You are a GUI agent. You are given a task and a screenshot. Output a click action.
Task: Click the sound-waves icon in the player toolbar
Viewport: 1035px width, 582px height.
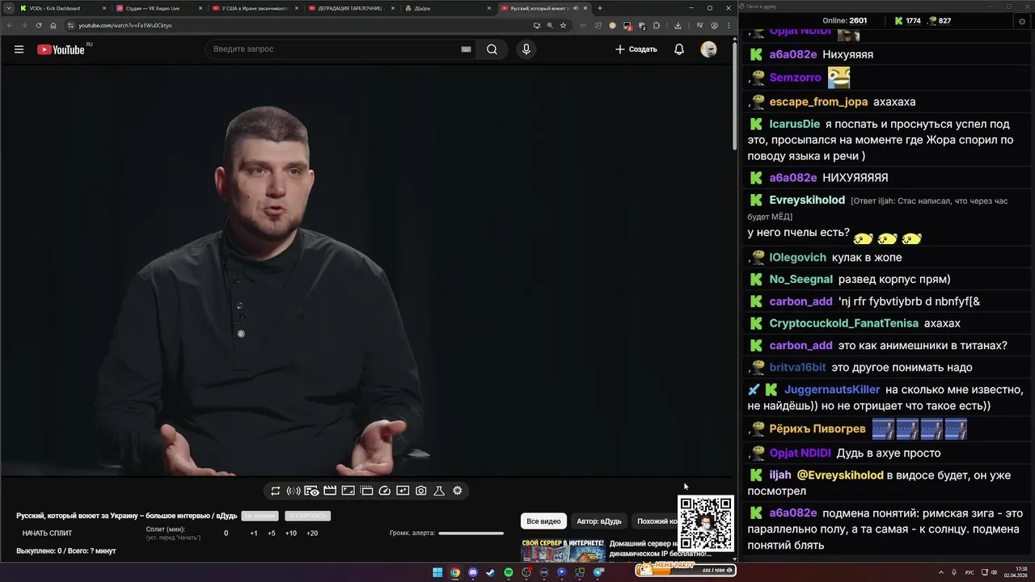point(294,491)
